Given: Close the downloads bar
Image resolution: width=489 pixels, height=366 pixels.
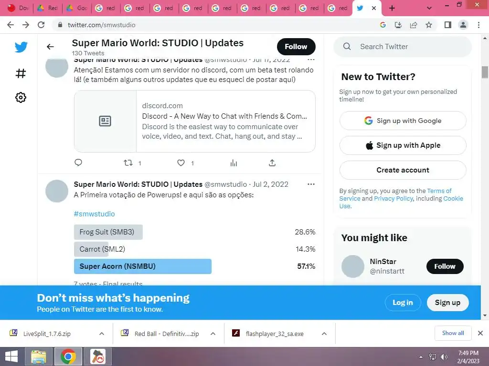Looking at the screenshot, I should click(480, 333).
